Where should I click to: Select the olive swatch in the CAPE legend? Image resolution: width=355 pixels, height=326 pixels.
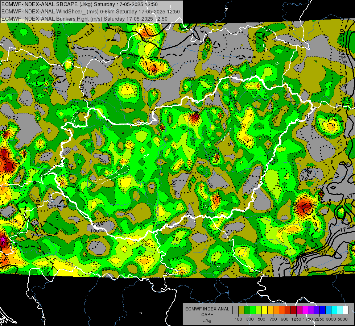[242, 310]
